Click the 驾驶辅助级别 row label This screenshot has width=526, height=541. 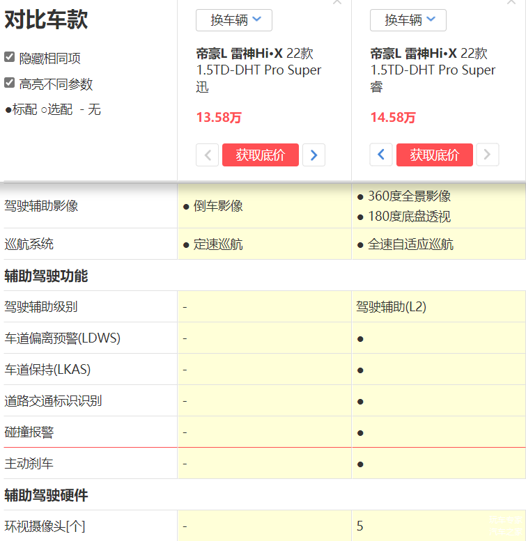[40, 307]
